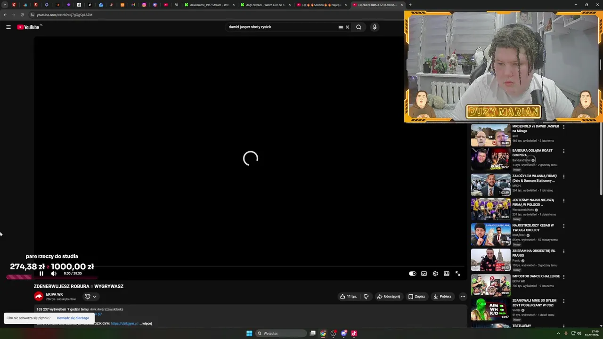Open Windows Start menu

pos(249,333)
